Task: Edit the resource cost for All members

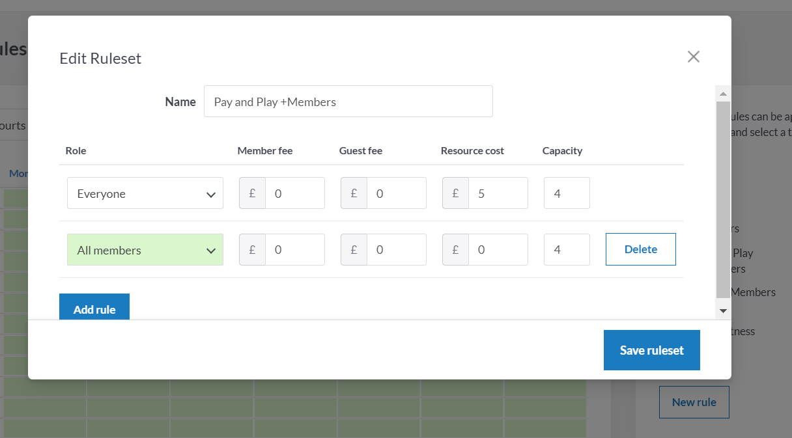Action: coord(497,250)
